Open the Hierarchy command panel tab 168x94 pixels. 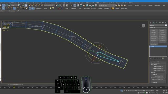pyautogui.click(x=157, y=23)
